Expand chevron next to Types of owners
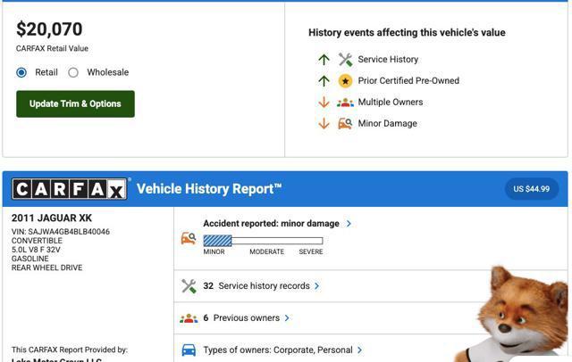This screenshot has width=572, height=362. 359,350
